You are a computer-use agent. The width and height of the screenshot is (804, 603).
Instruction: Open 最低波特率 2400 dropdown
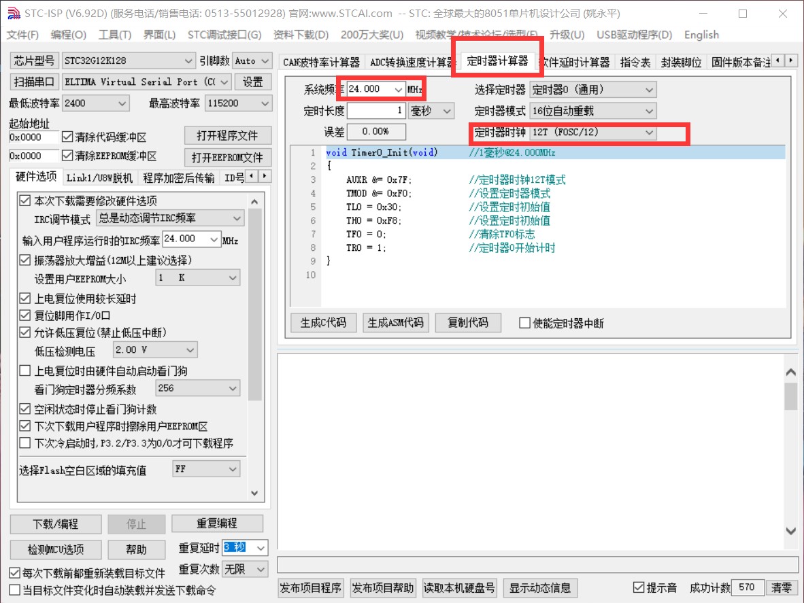click(x=95, y=103)
